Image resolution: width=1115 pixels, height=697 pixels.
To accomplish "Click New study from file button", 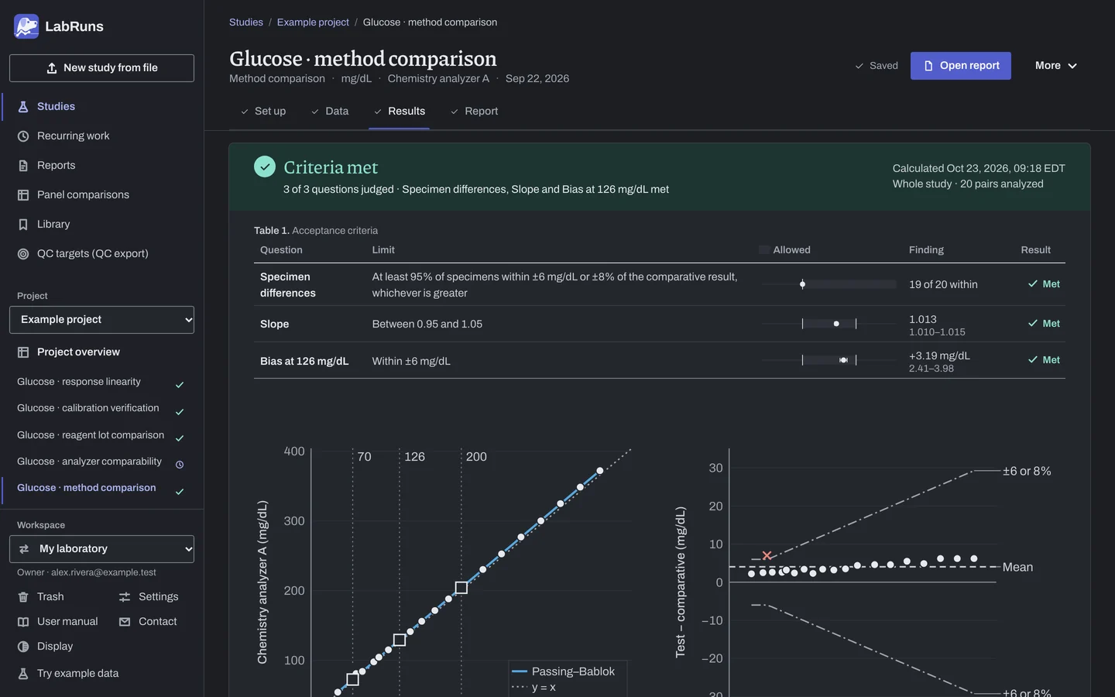I will [101, 68].
